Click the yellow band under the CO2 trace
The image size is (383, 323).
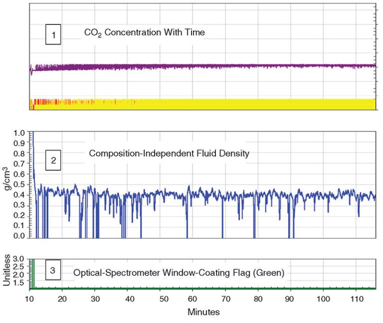tap(215, 104)
